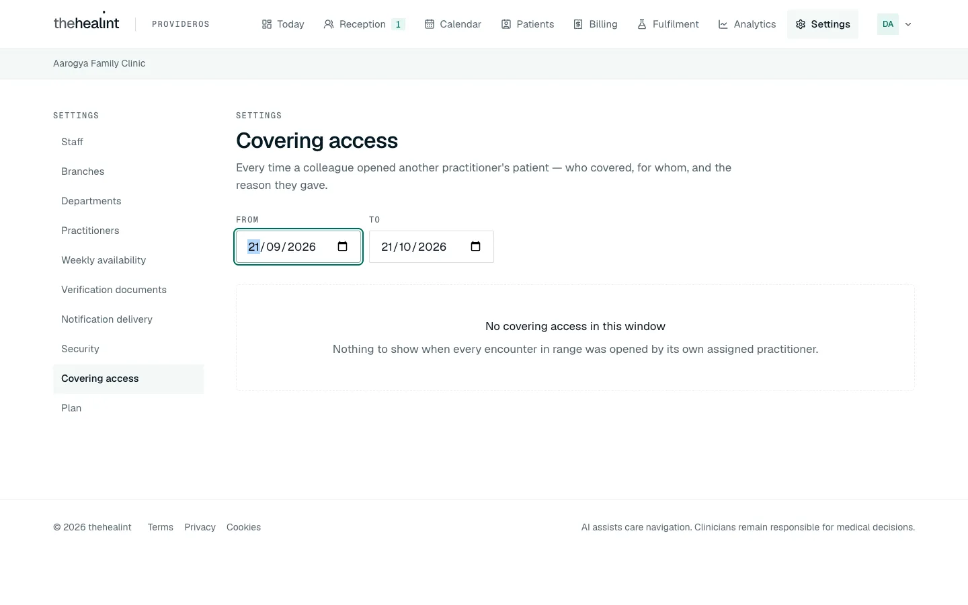Open the To date calendar picker icon
The height and width of the screenshot is (605, 968).
point(476,247)
